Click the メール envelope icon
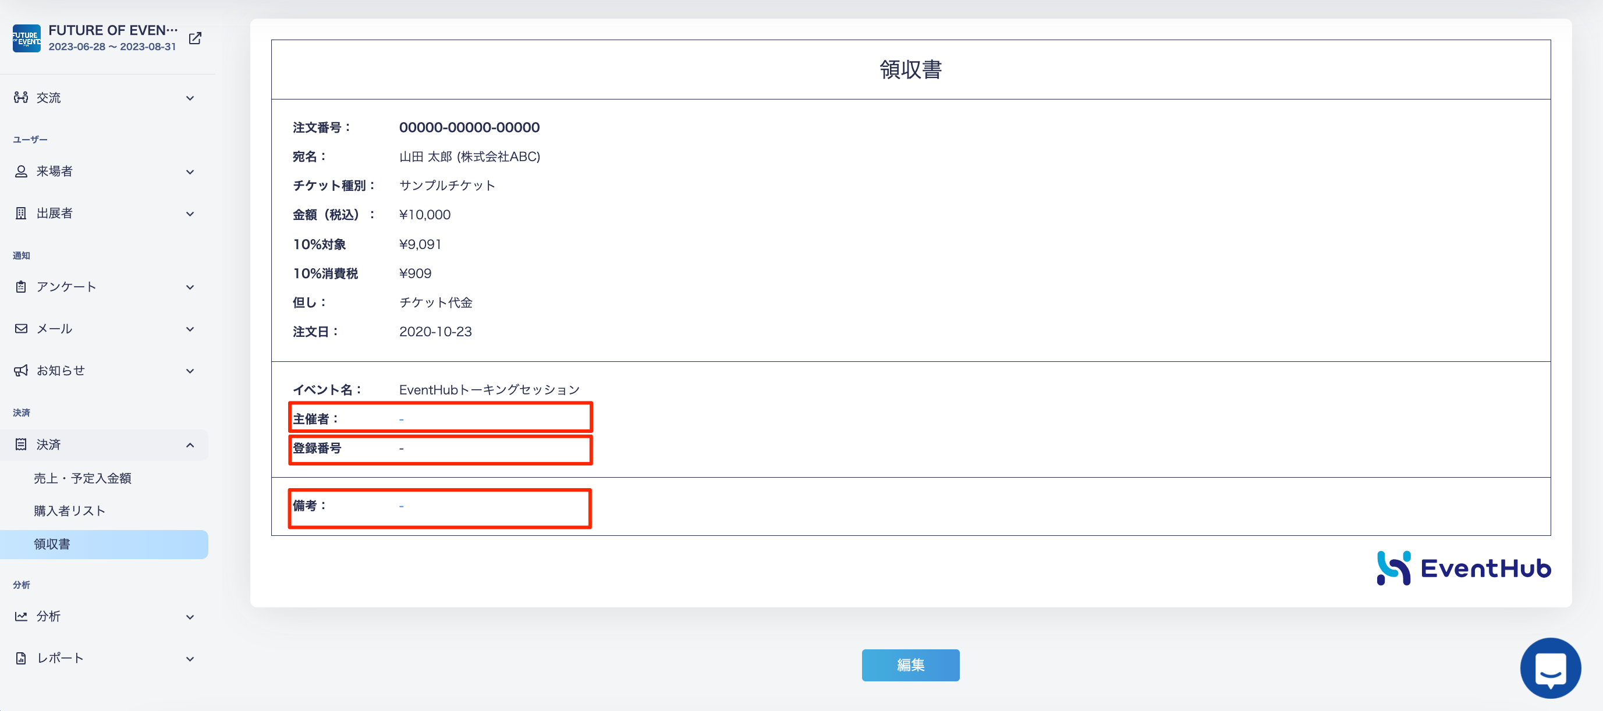Viewport: 1603px width, 711px height. point(21,328)
